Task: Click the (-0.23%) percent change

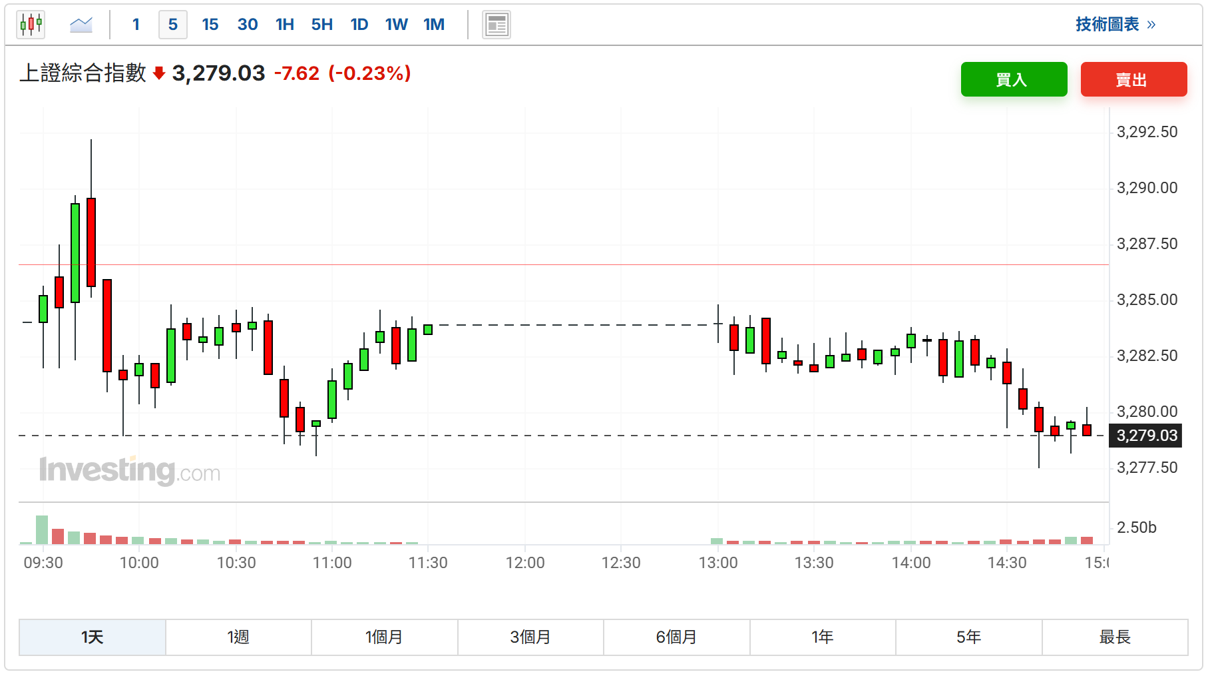Action: [369, 73]
